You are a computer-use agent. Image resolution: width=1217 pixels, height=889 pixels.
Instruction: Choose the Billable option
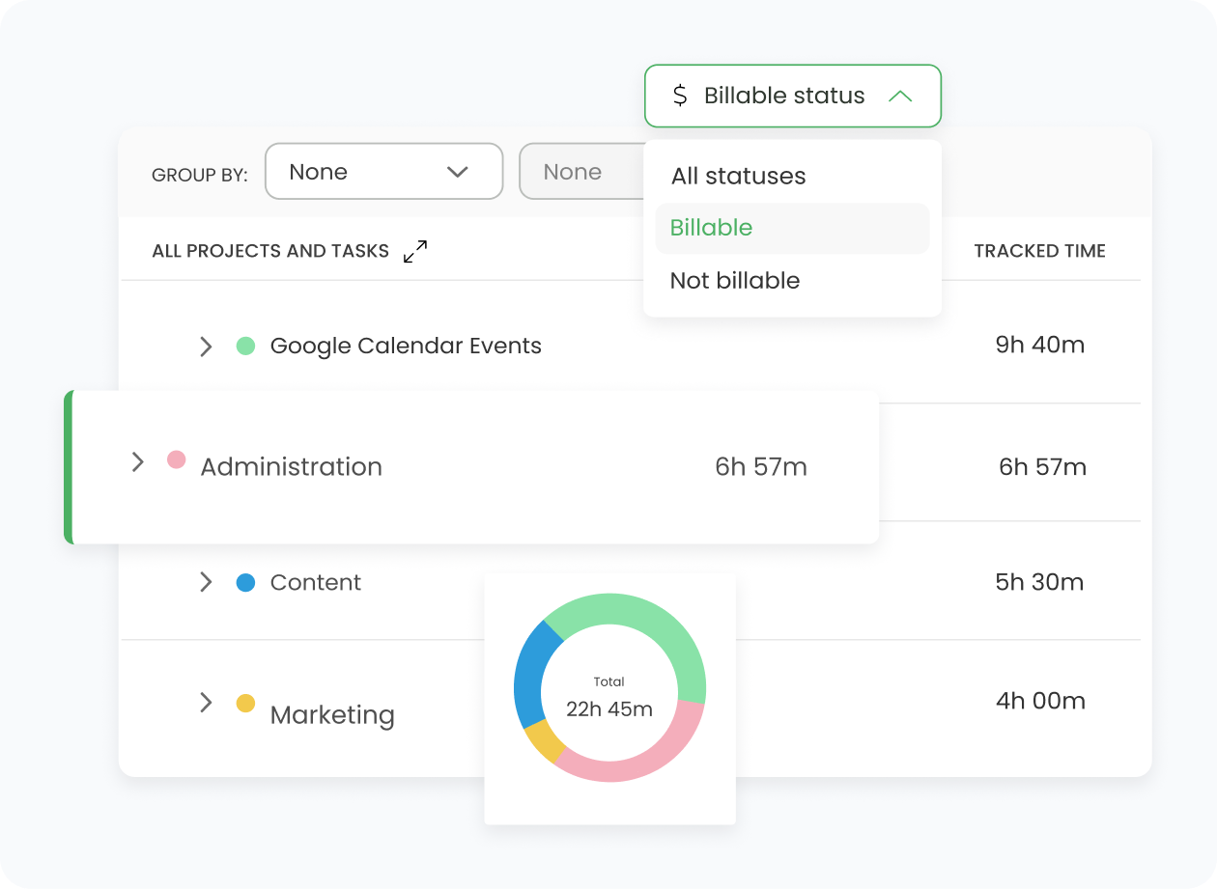tap(711, 228)
